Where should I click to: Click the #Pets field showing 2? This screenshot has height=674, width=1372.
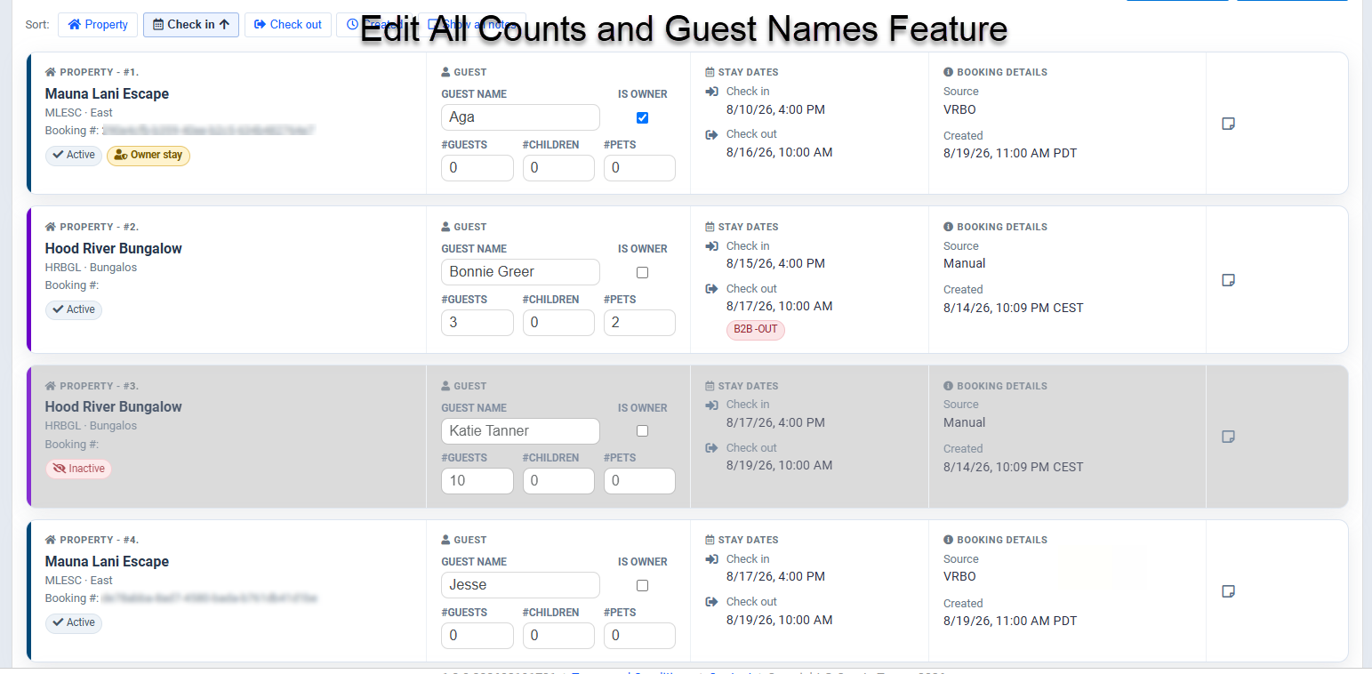(639, 323)
